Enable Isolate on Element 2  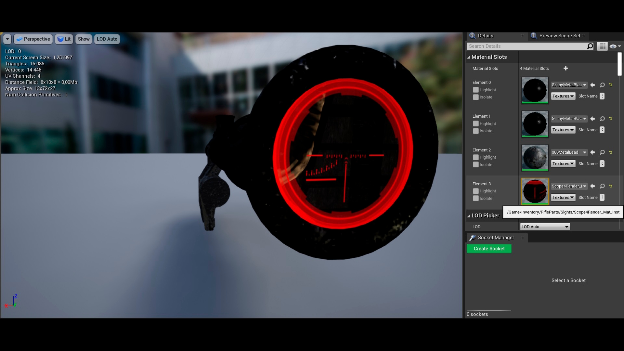tap(475, 164)
